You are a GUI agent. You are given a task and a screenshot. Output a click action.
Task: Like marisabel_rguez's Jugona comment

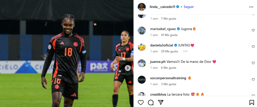253,30
